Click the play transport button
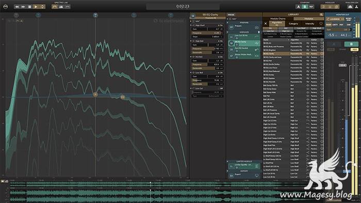Viewport: 361px width, 203px height. (x=36, y=7)
